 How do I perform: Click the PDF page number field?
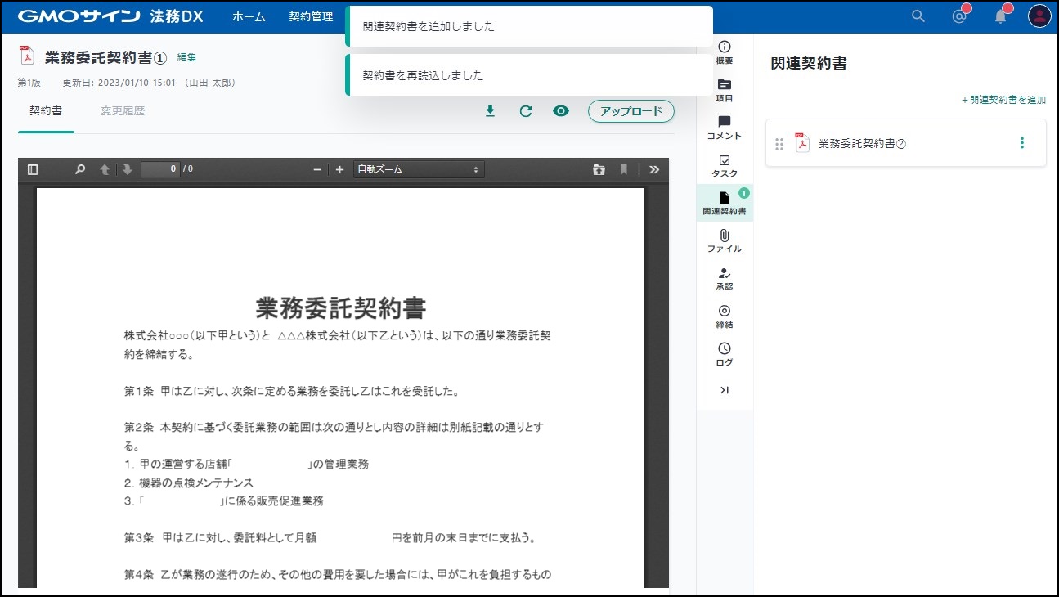click(x=159, y=169)
